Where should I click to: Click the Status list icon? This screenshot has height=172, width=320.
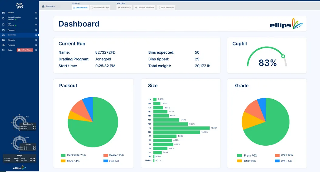pos(3,50)
